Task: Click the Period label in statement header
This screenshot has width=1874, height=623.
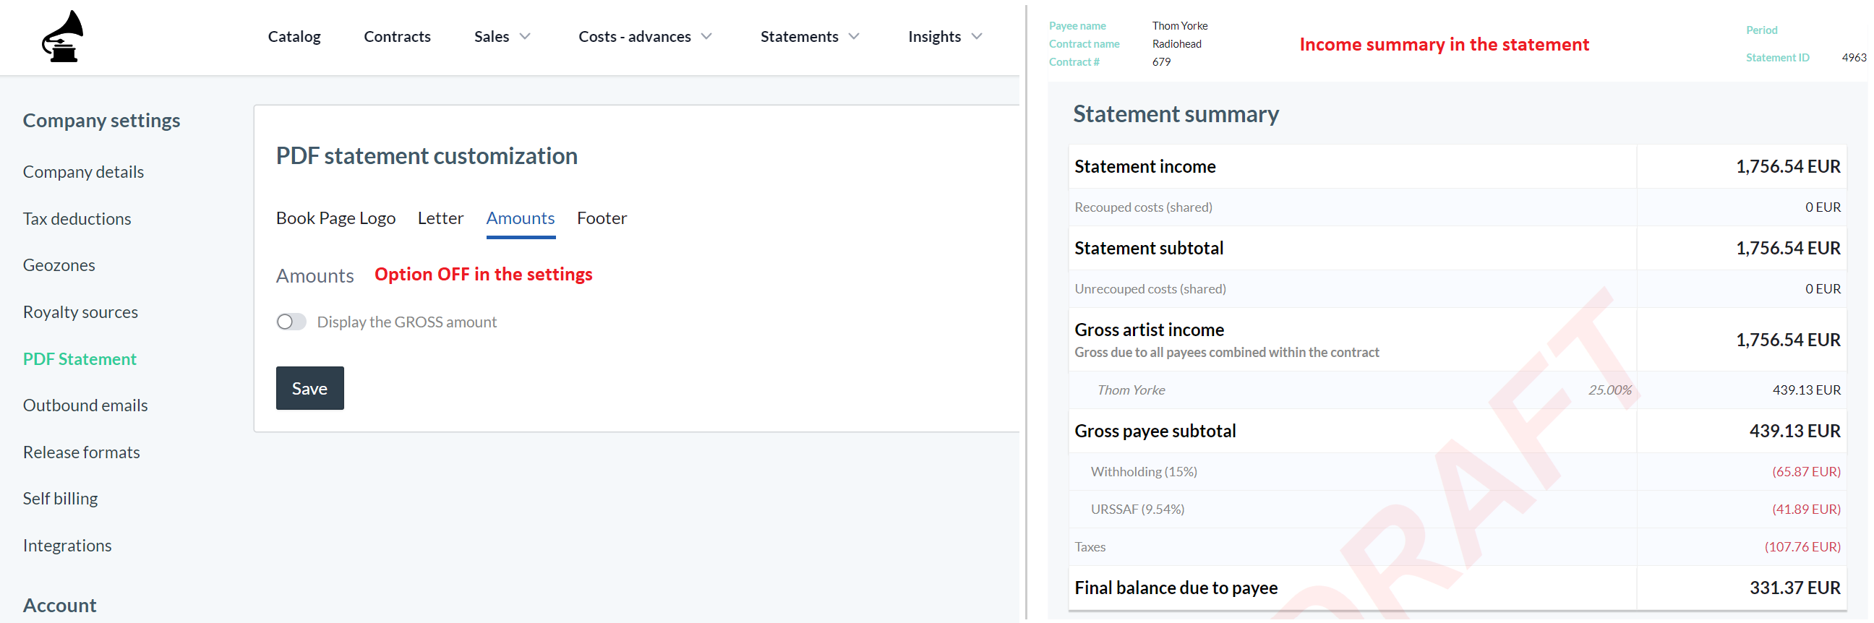Action: click(x=1761, y=30)
